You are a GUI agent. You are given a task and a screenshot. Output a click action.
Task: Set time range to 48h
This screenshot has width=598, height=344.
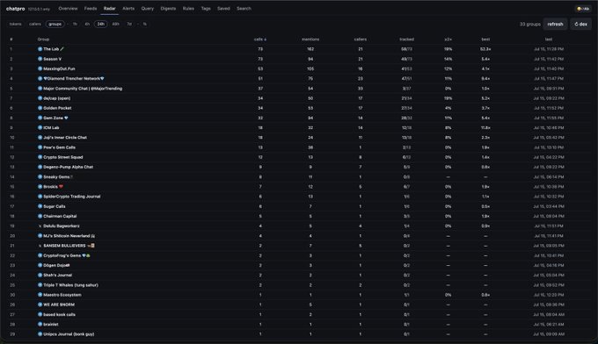coord(115,24)
